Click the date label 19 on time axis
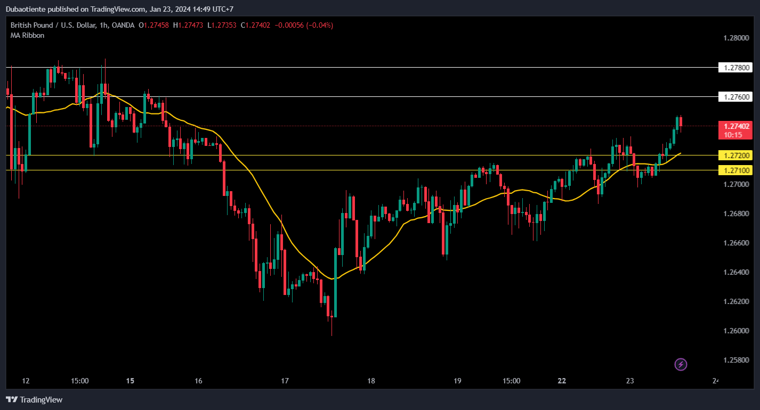The height and width of the screenshot is (410, 760). tap(457, 381)
